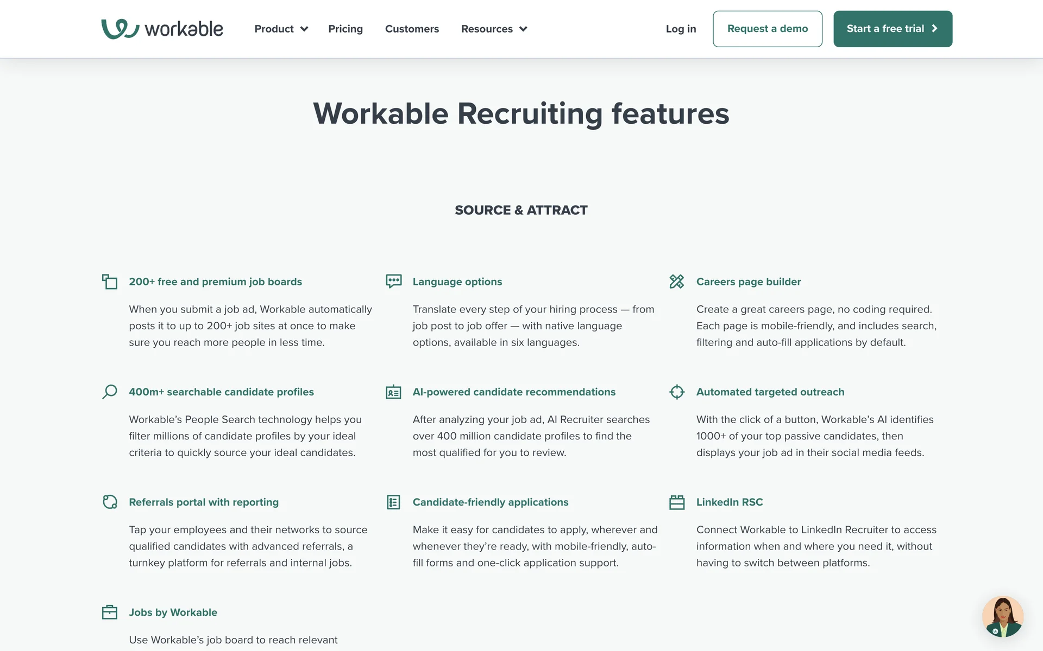Expand the Resources dropdown menu
The width and height of the screenshot is (1043, 651).
click(494, 29)
